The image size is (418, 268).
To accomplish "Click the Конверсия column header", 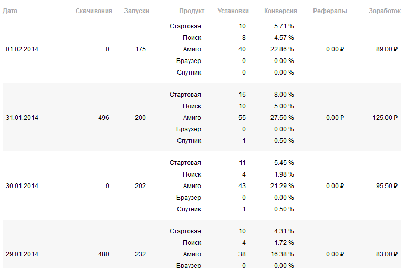I will coord(280,11).
